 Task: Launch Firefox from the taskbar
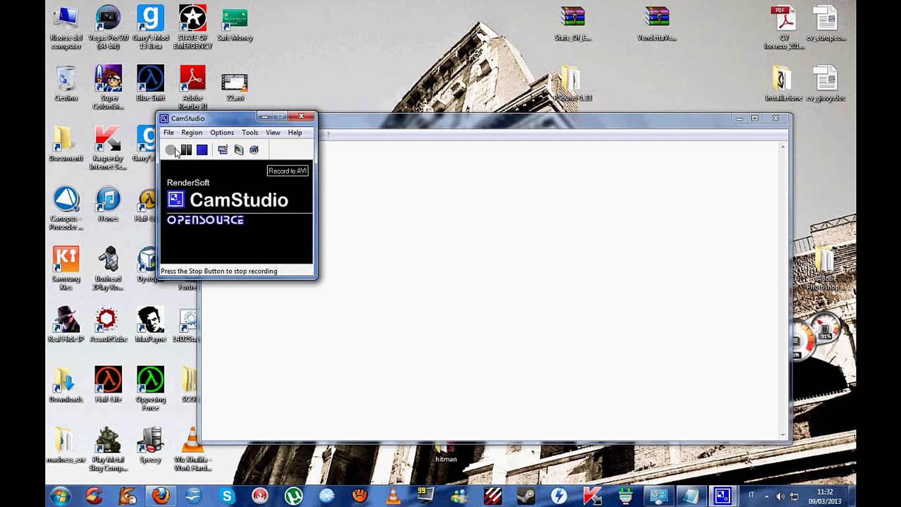pos(160,496)
